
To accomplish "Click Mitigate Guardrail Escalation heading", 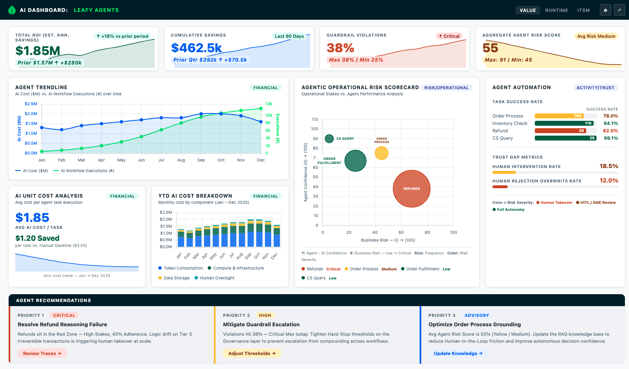I will pos(261,325).
